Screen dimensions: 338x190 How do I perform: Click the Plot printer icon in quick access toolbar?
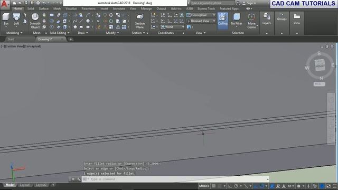point(38,3)
